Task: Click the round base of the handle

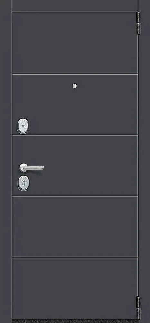Action: (x=23, y=168)
